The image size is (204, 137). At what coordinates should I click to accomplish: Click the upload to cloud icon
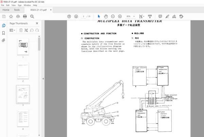(x=18, y=16)
